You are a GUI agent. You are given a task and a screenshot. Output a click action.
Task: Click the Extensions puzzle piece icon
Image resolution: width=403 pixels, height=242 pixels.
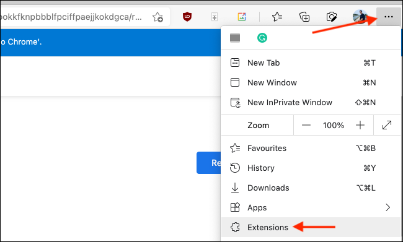coord(235,227)
